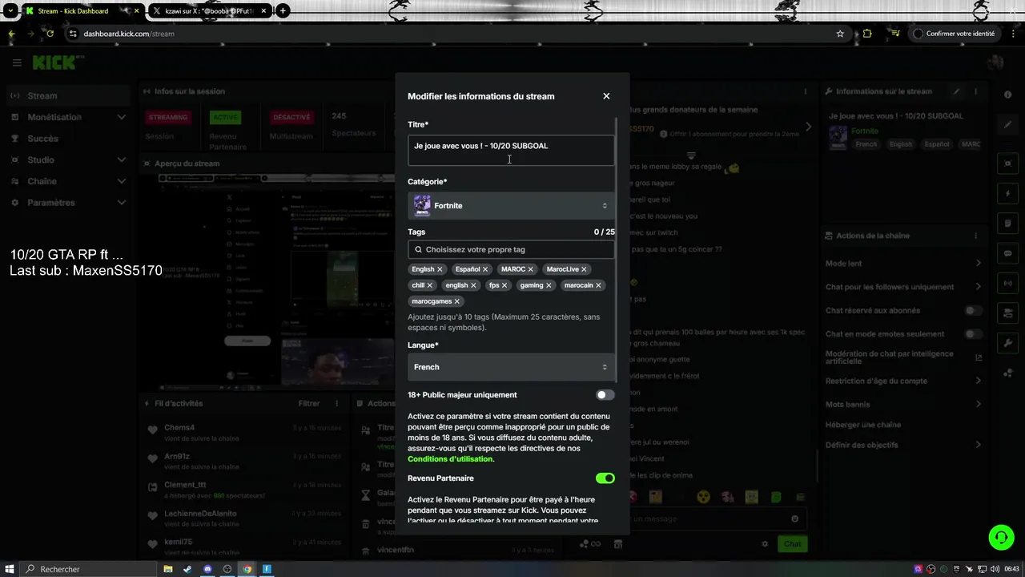Remove the Español tag
This screenshot has height=577, width=1025.
pos(485,269)
